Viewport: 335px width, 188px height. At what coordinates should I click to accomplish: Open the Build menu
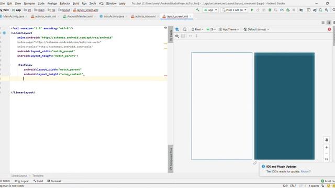tap(76, 4)
